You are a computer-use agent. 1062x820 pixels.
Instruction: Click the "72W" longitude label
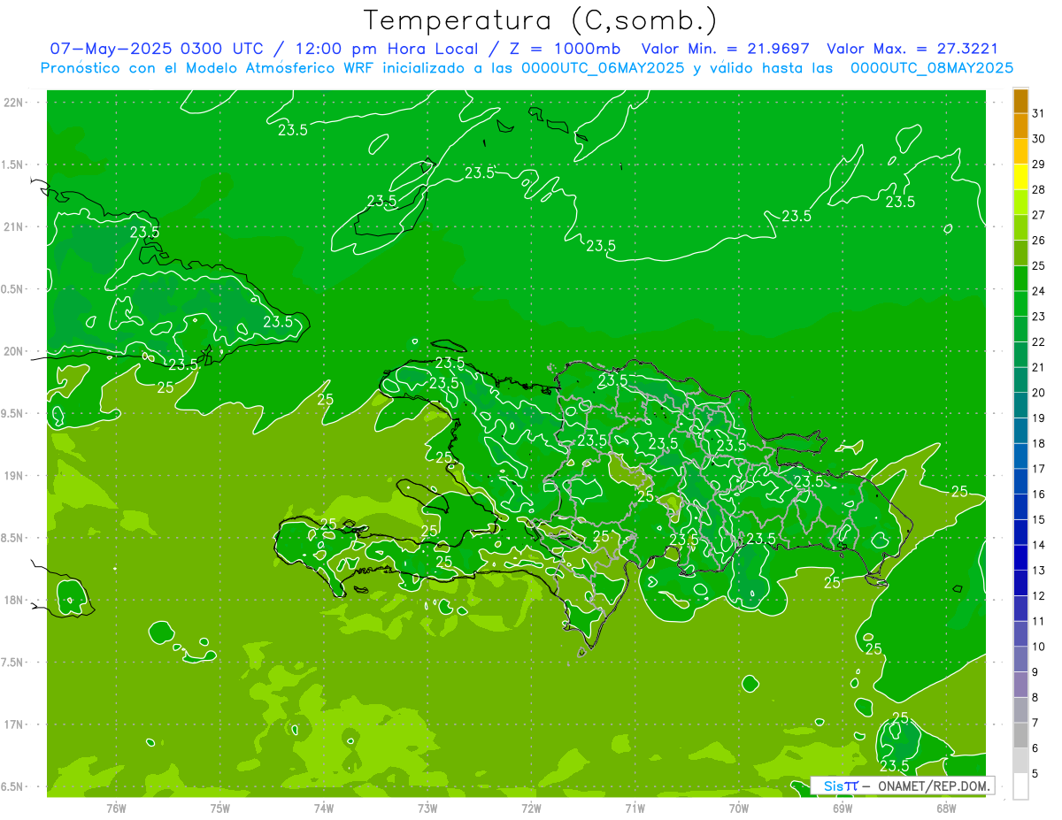[x=531, y=809]
